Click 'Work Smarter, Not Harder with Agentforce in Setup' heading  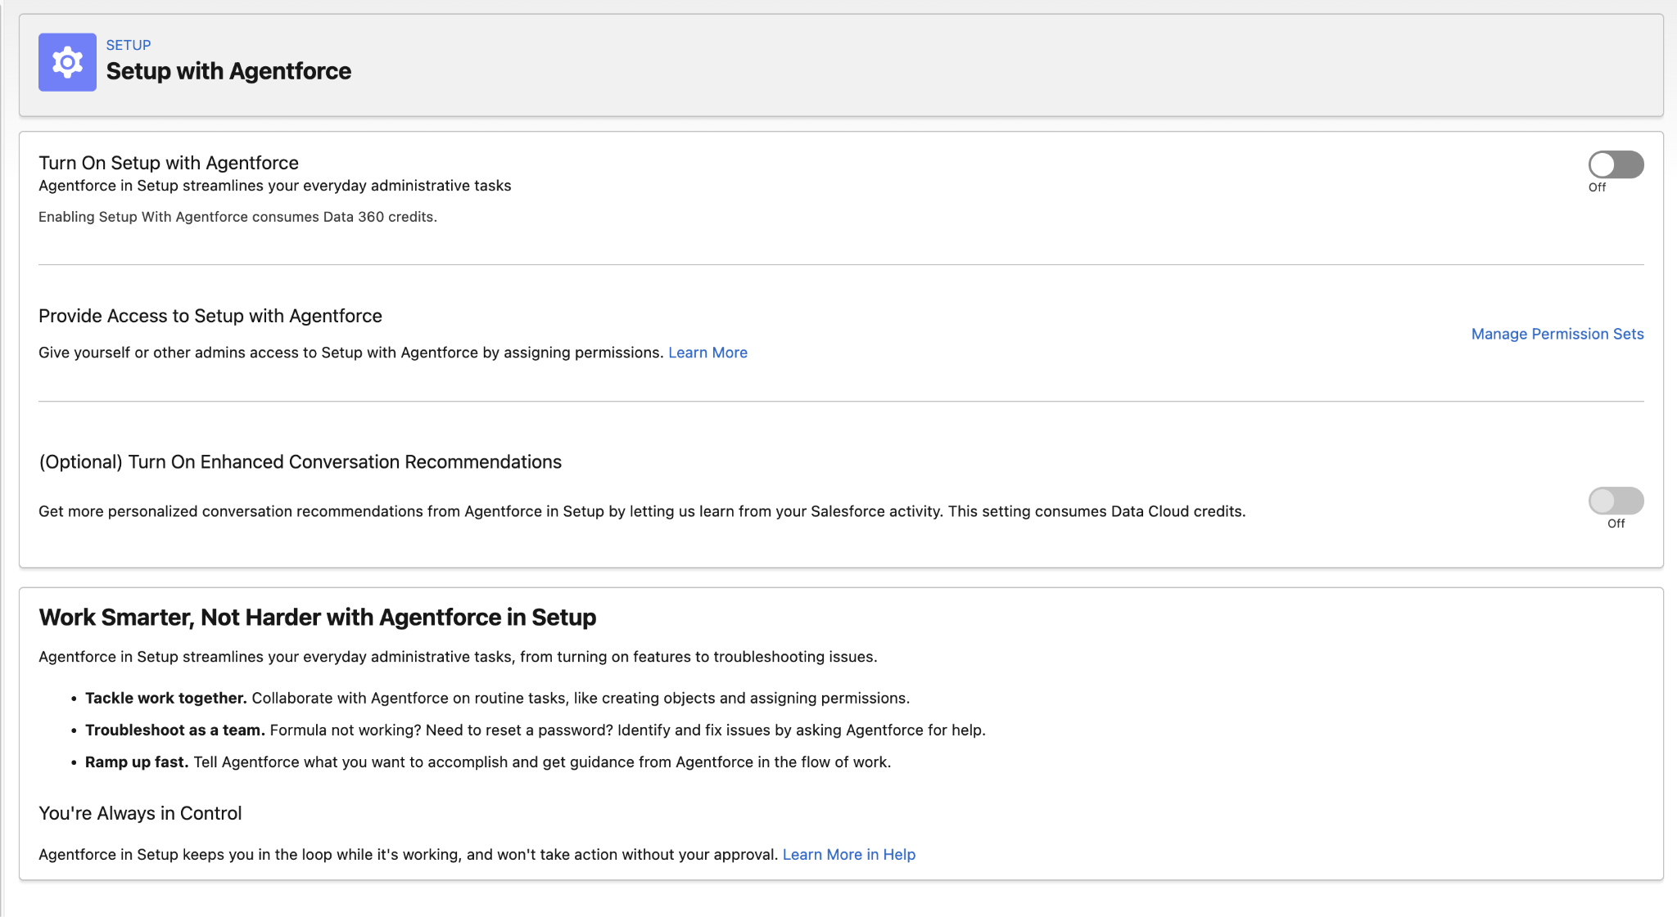click(318, 618)
